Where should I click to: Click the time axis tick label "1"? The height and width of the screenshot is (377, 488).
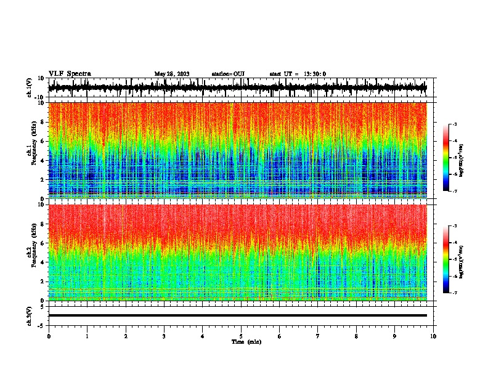87,336
